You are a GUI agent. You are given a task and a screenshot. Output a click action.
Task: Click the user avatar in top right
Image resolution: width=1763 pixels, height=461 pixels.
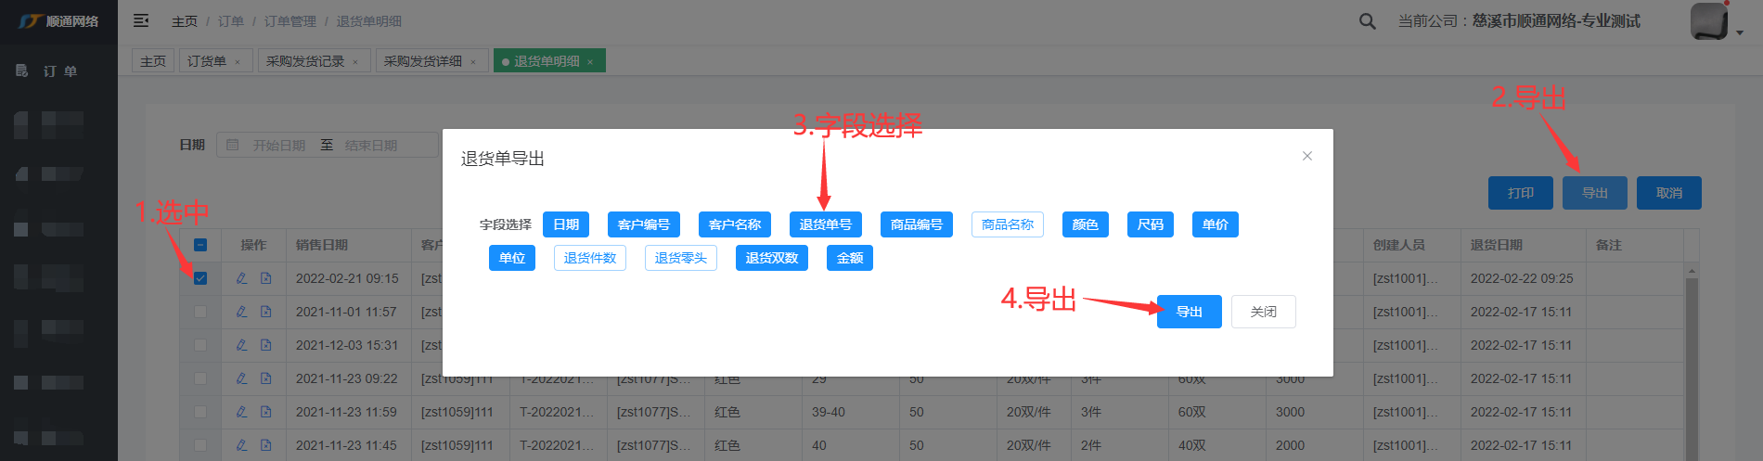click(1708, 21)
